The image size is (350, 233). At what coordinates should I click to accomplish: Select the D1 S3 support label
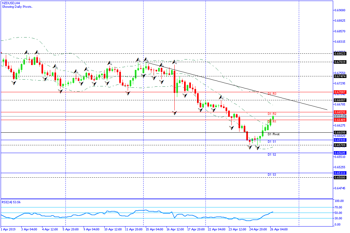pyautogui.click(x=272, y=174)
